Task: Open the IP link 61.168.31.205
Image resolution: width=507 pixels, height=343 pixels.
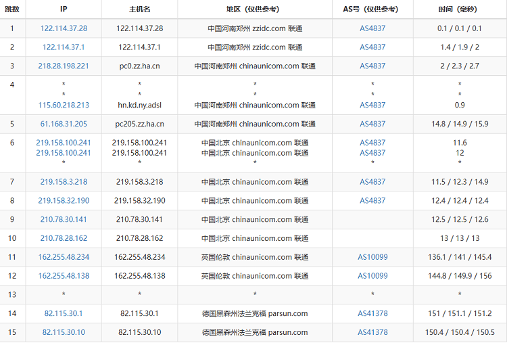Action: (64, 124)
